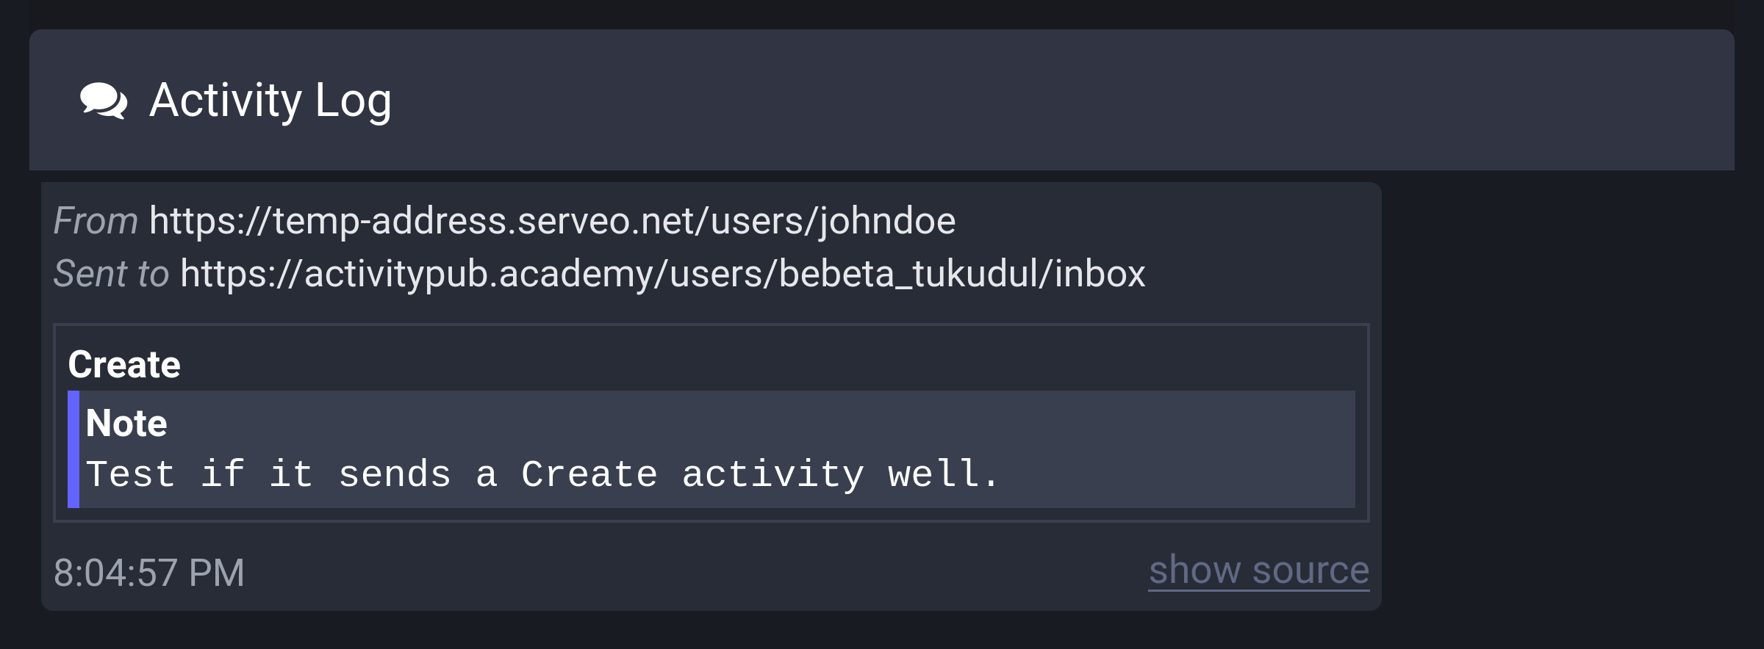Click the purple accent bar beside Note
1764x649 pixels.
pyautogui.click(x=73, y=448)
